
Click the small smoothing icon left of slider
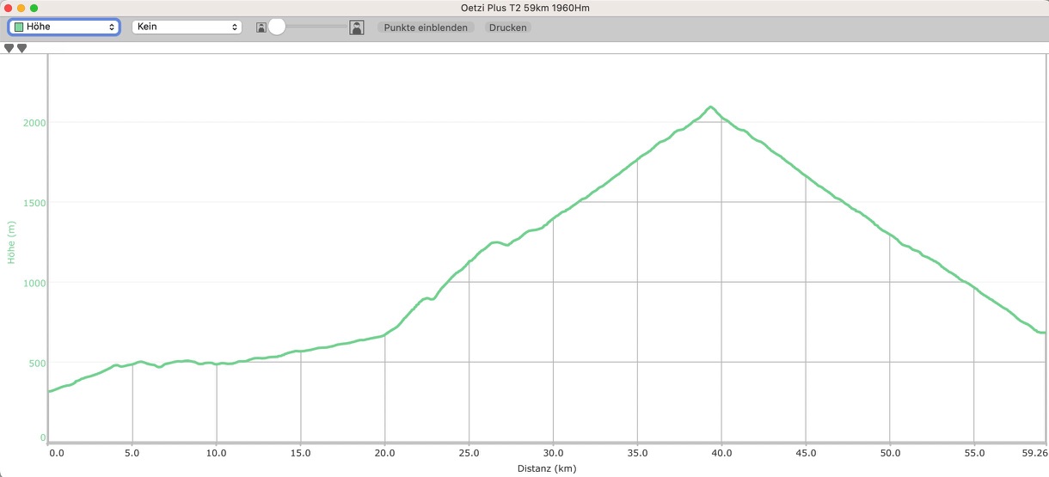[261, 28]
